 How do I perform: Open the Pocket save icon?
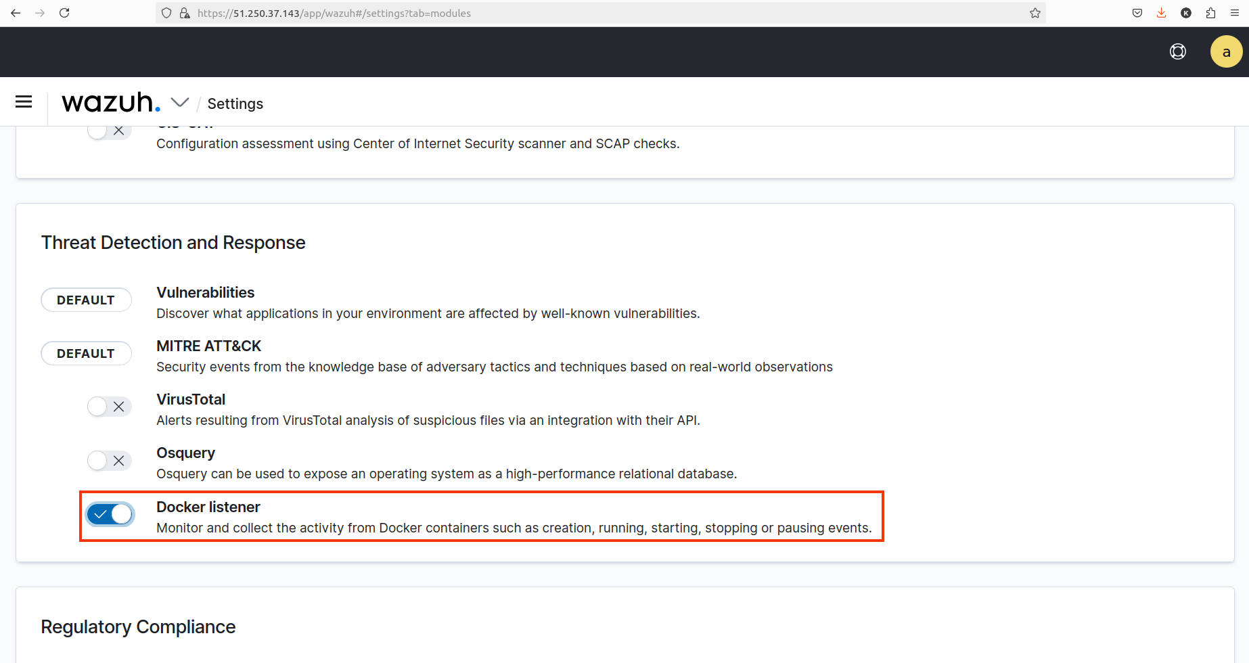pos(1137,13)
